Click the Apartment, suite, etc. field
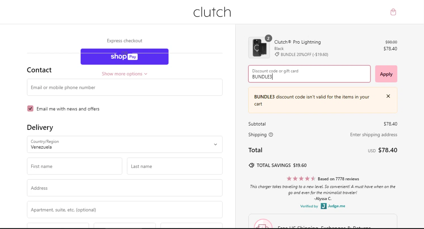 click(125, 210)
